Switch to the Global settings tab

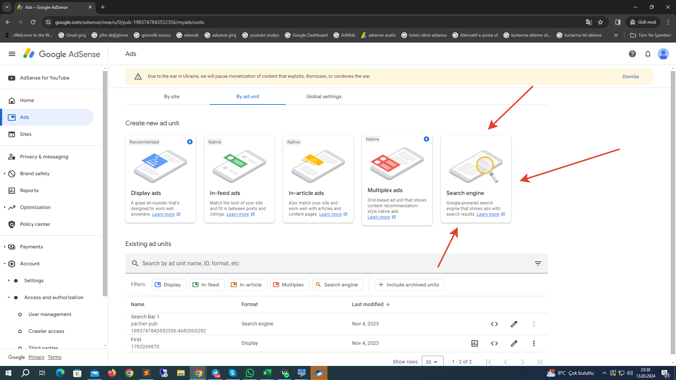[x=324, y=96]
